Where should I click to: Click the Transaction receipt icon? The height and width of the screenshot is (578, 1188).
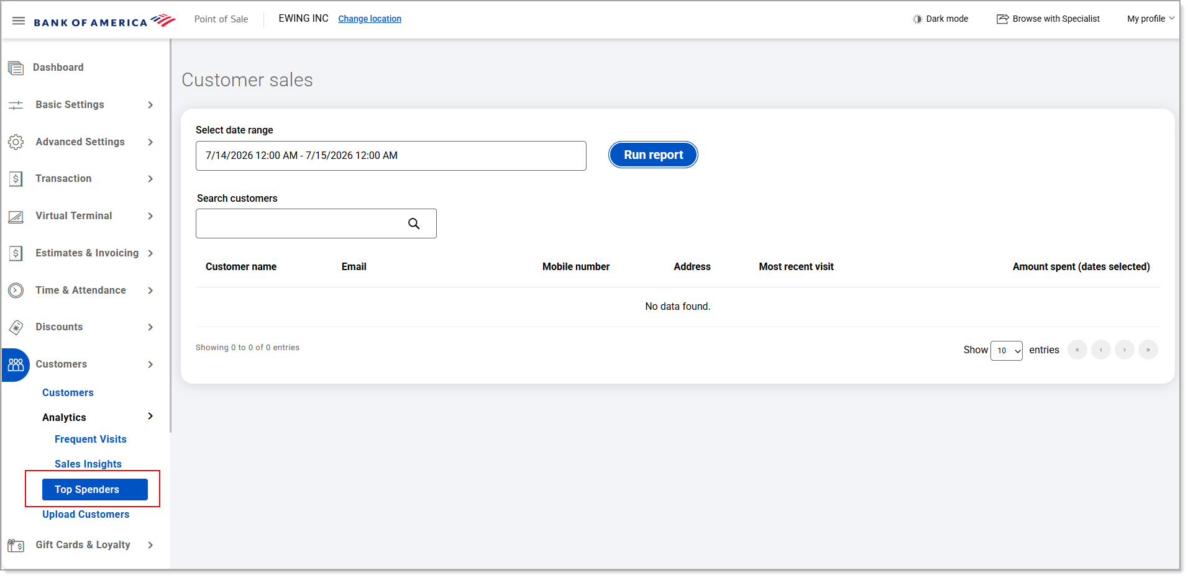click(x=16, y=179)
